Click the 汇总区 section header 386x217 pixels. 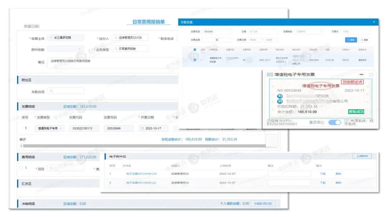(x=59, y=184)
